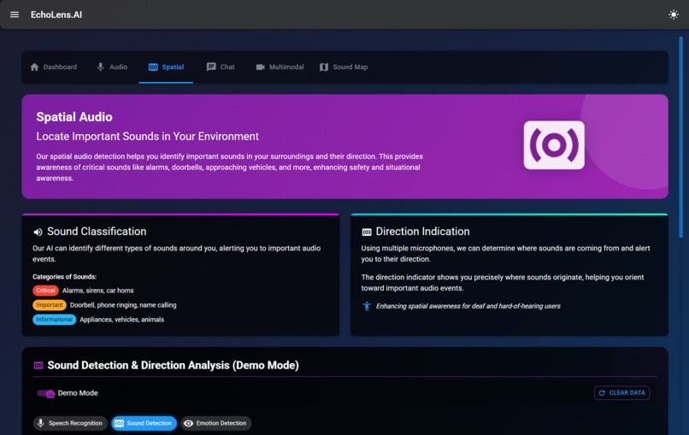Click the EchoLens.AI app title
Viewport: 689px width, 435px height.
tap(56, 15)
